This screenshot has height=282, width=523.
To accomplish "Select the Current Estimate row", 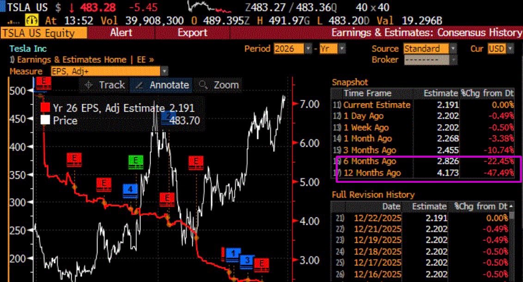I will click(423, 105).
